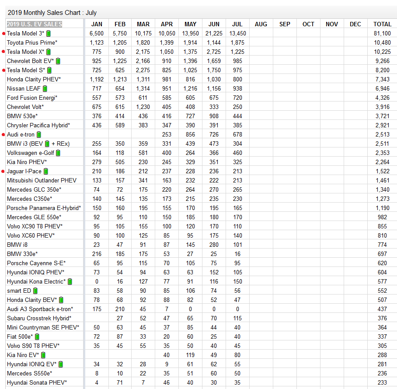Click the MAY column header
The height and width of the screenshot is (389, 397).
pos(190,24)
